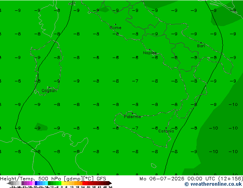Select the yellow 0 °C legend swatch
The width and height of the screenshot is (243, 188).
click(x=62, y=183)
